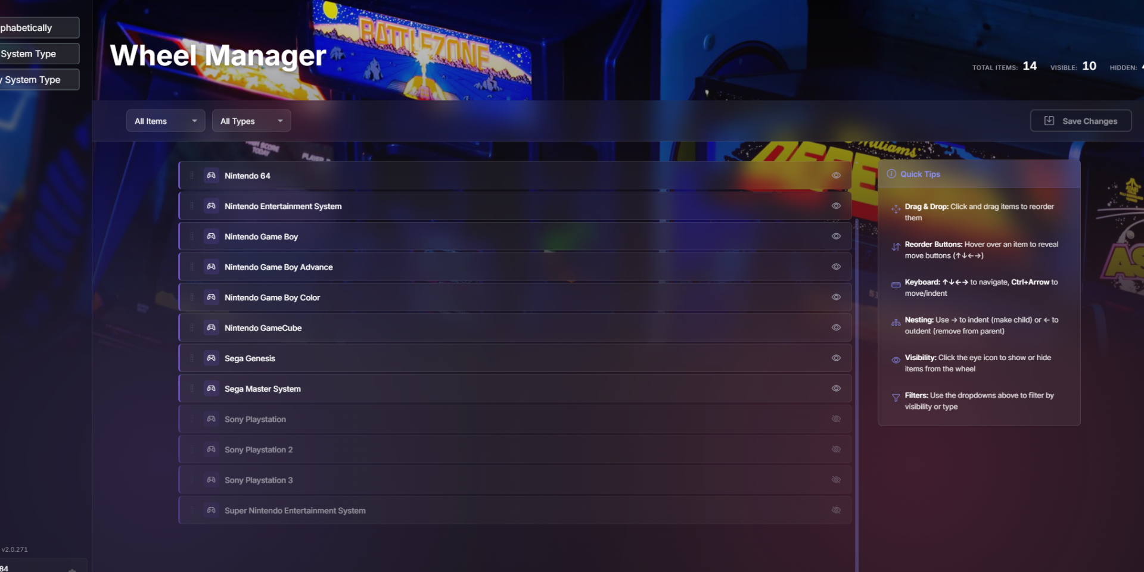Click the Quick Tips info icon
Image resolution: width=1144 pixels, height=572 pixels.
pos(891,174)
